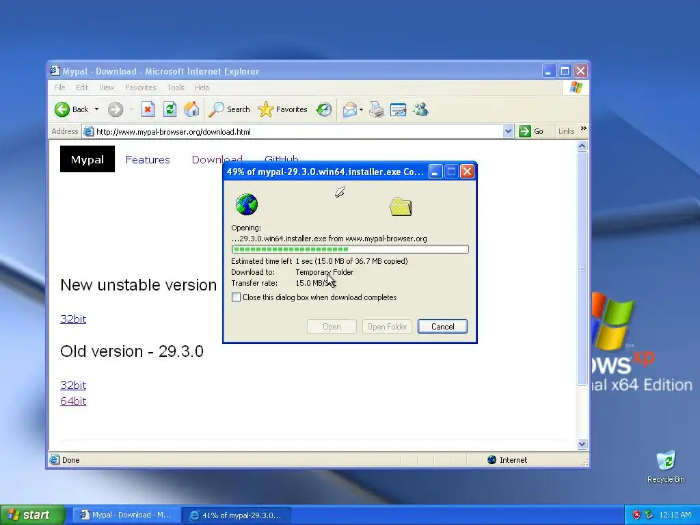
Task: Open the File menu
Action: [59, 87]
